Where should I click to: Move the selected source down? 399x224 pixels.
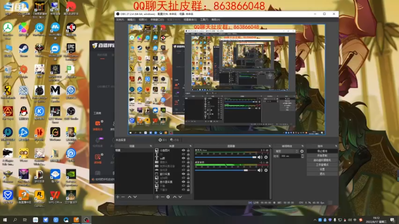(x=180, y=197)
